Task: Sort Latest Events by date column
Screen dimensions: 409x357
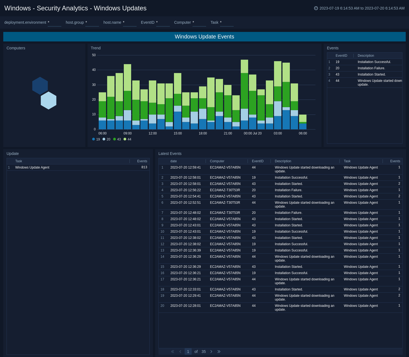Action: [173, 161]
